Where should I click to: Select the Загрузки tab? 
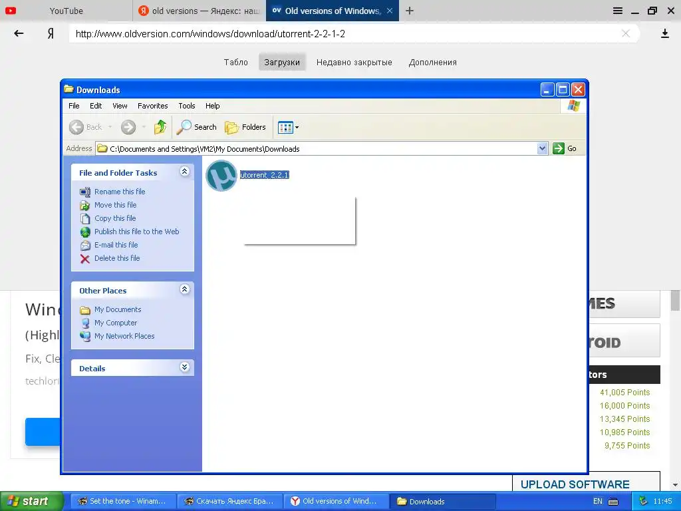click(282, 62)
